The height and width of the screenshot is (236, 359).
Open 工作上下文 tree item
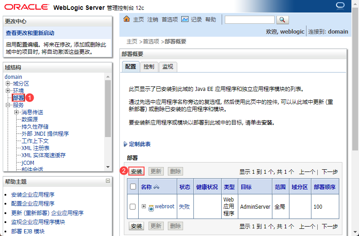click(35, 141)
